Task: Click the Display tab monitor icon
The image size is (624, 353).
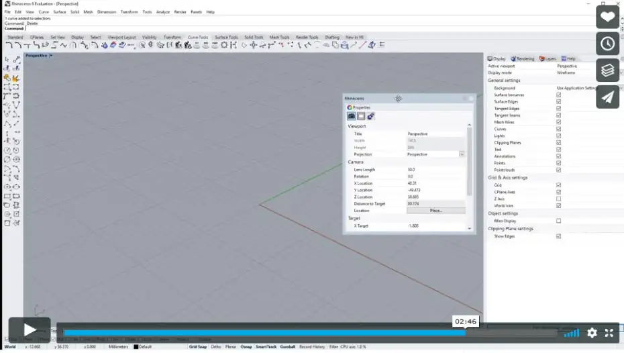Action: (490, 58)
